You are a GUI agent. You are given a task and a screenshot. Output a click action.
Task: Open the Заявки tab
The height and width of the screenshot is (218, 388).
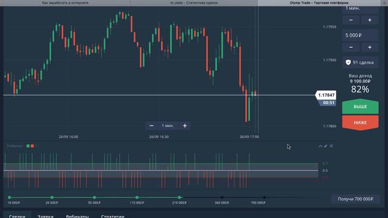click(x=45, y=216)
